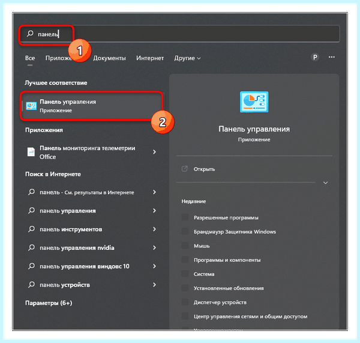Click the large Control Panel icon in preview pane

pyautogui.click(x=254, y=102)
